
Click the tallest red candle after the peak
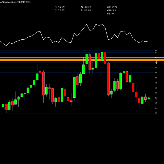[108, 79]
